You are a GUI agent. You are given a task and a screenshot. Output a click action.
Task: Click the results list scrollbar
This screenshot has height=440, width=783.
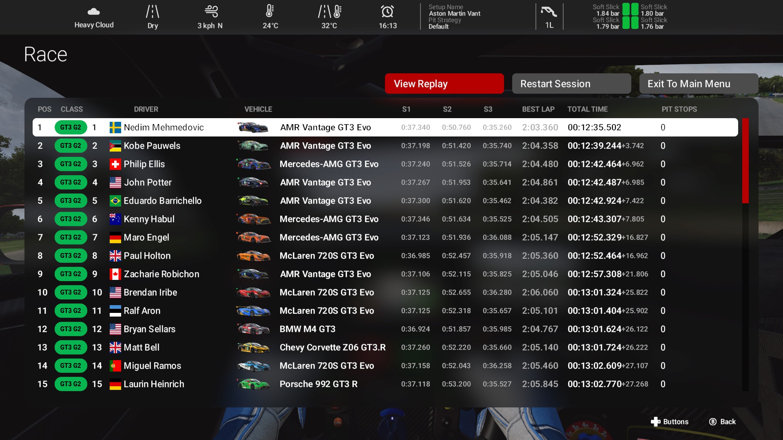tap(745, 161)
